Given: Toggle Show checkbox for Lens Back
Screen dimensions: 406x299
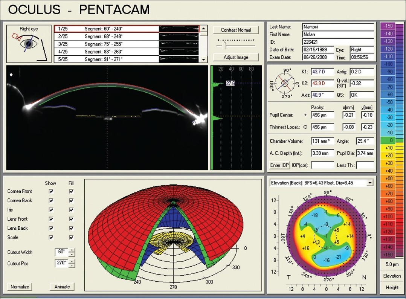Looking at the screenshot, I should (x=51, y=228).
